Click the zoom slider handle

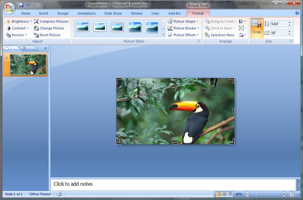256,194
